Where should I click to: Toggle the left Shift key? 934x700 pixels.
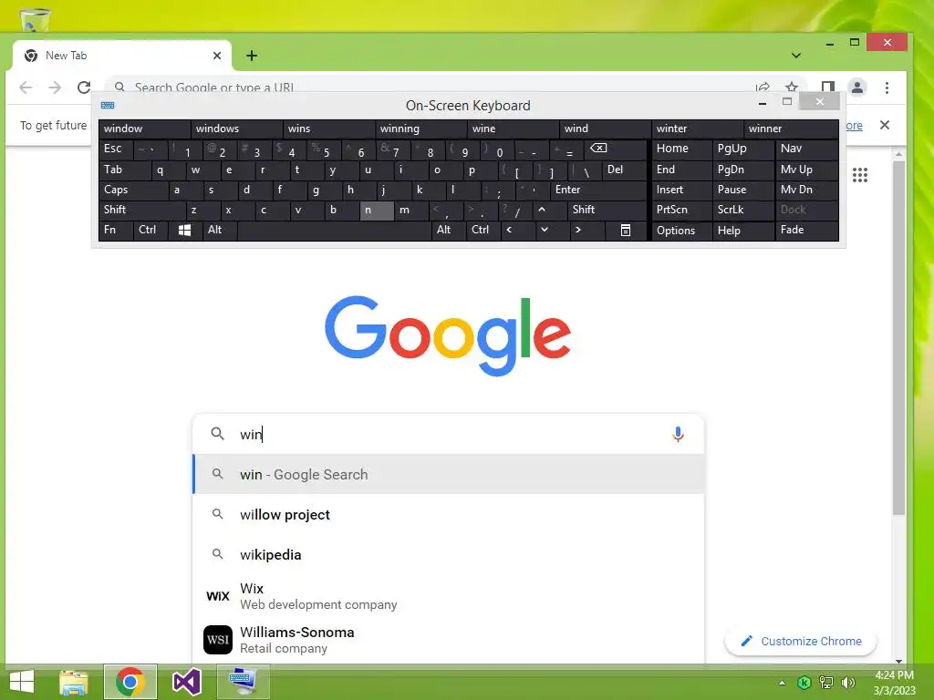tap(141, 210)
